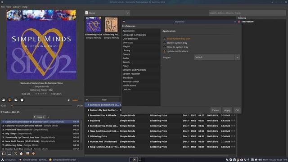Click the large Simple Minds cover art
This screenshot has height=162, width=288.
point(41,45)
